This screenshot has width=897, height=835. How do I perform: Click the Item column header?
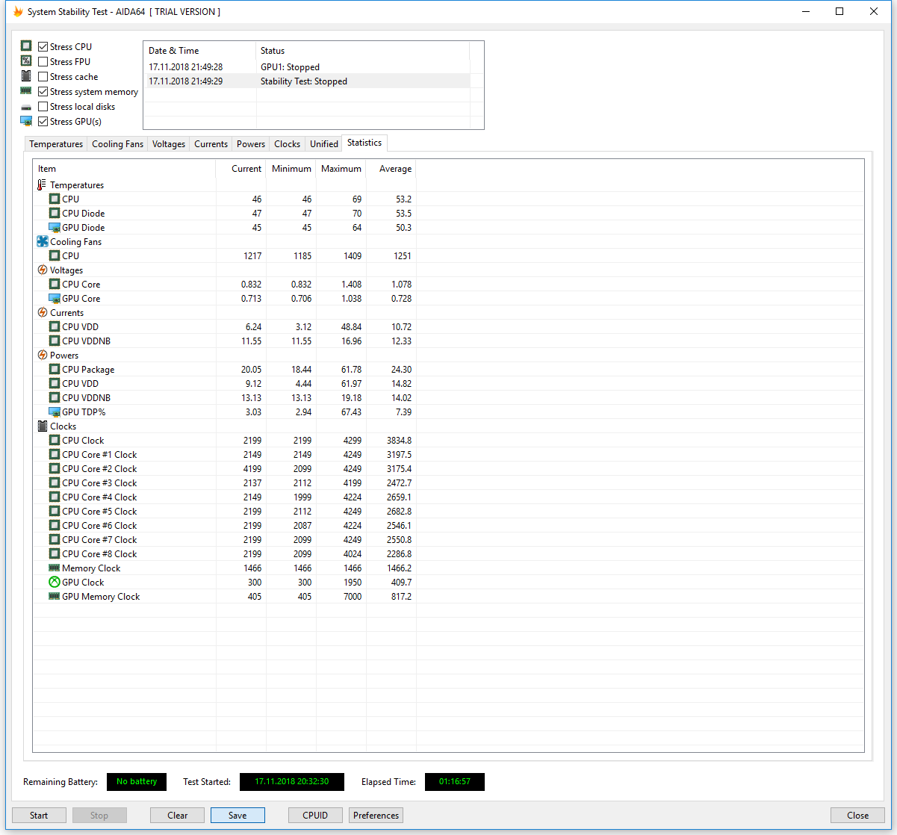124,169
